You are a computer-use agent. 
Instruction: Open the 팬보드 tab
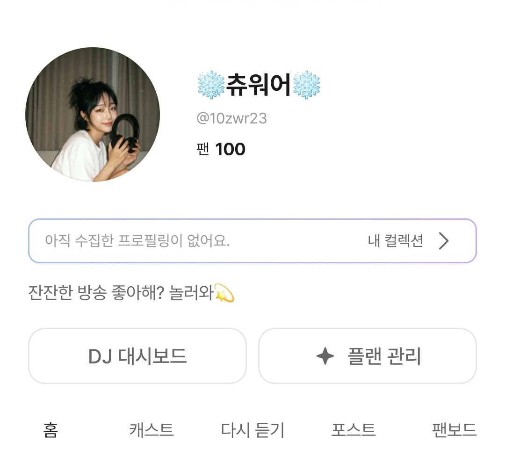[454, 429]
